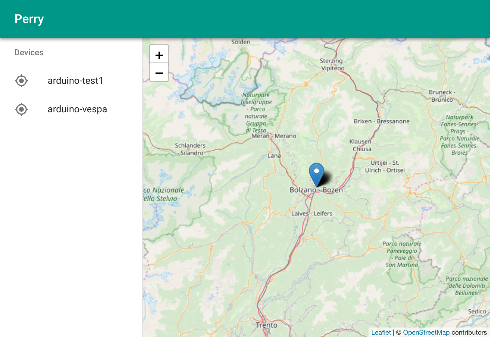
Task: Click the Brixen - Bressanone map label
Action: tap(382, 121)
